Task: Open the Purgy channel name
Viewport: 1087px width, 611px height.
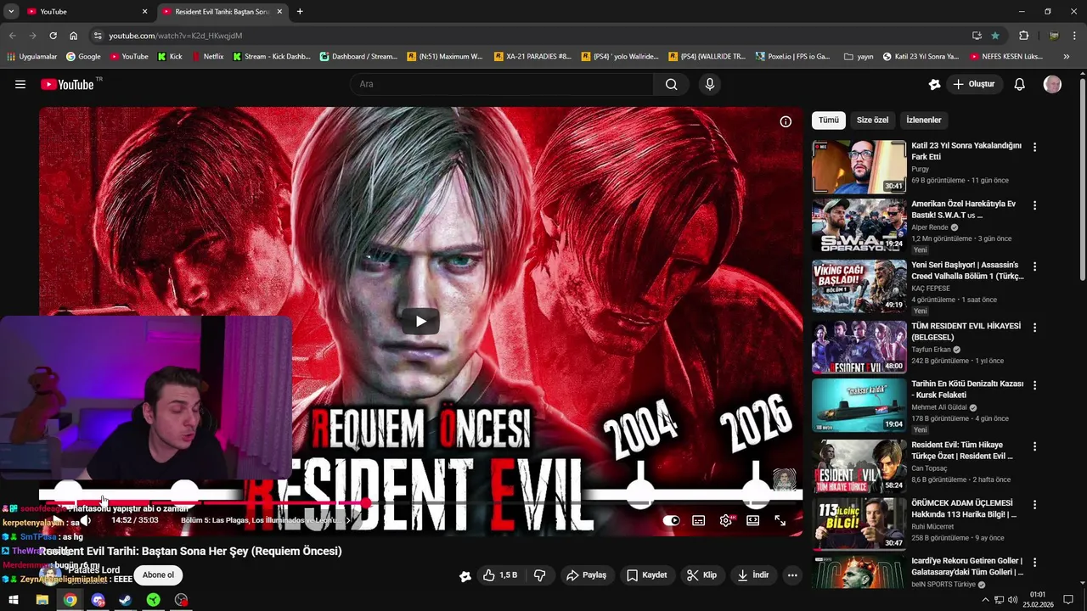Action: [921, 169]
